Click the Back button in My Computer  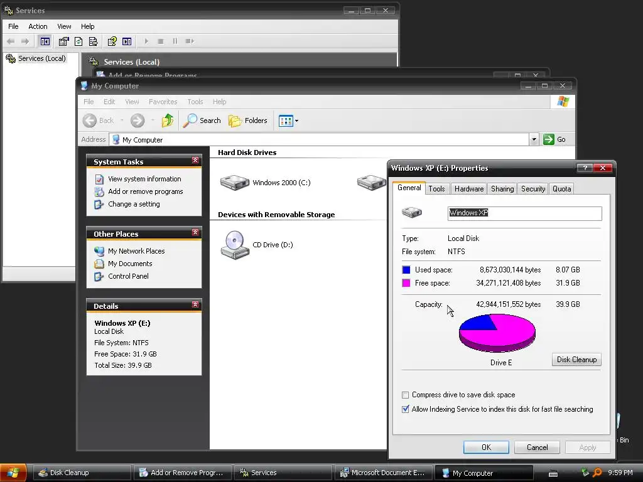point(99,120)
